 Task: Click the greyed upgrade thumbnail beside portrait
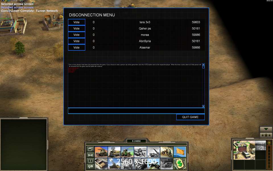(260, 145)
